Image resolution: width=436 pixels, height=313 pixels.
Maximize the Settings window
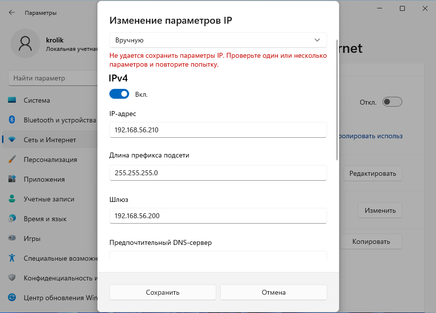(402, 8)
